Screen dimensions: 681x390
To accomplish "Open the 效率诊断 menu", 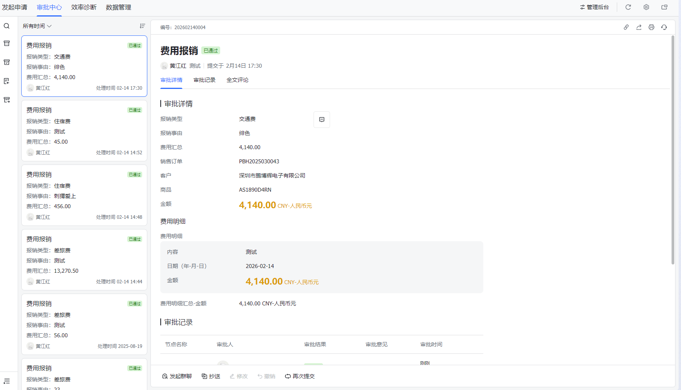I will click(84, 7).
